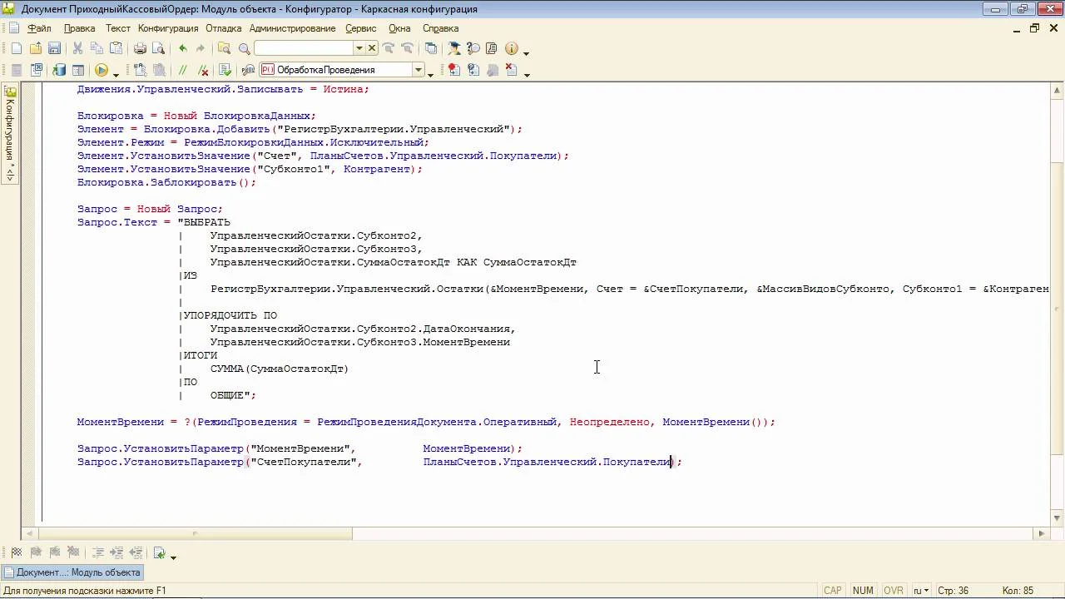The width and height of the screenshot is (1065, 599).
Task: Click the Save floppy disk icon
Action: coord(54,49)
